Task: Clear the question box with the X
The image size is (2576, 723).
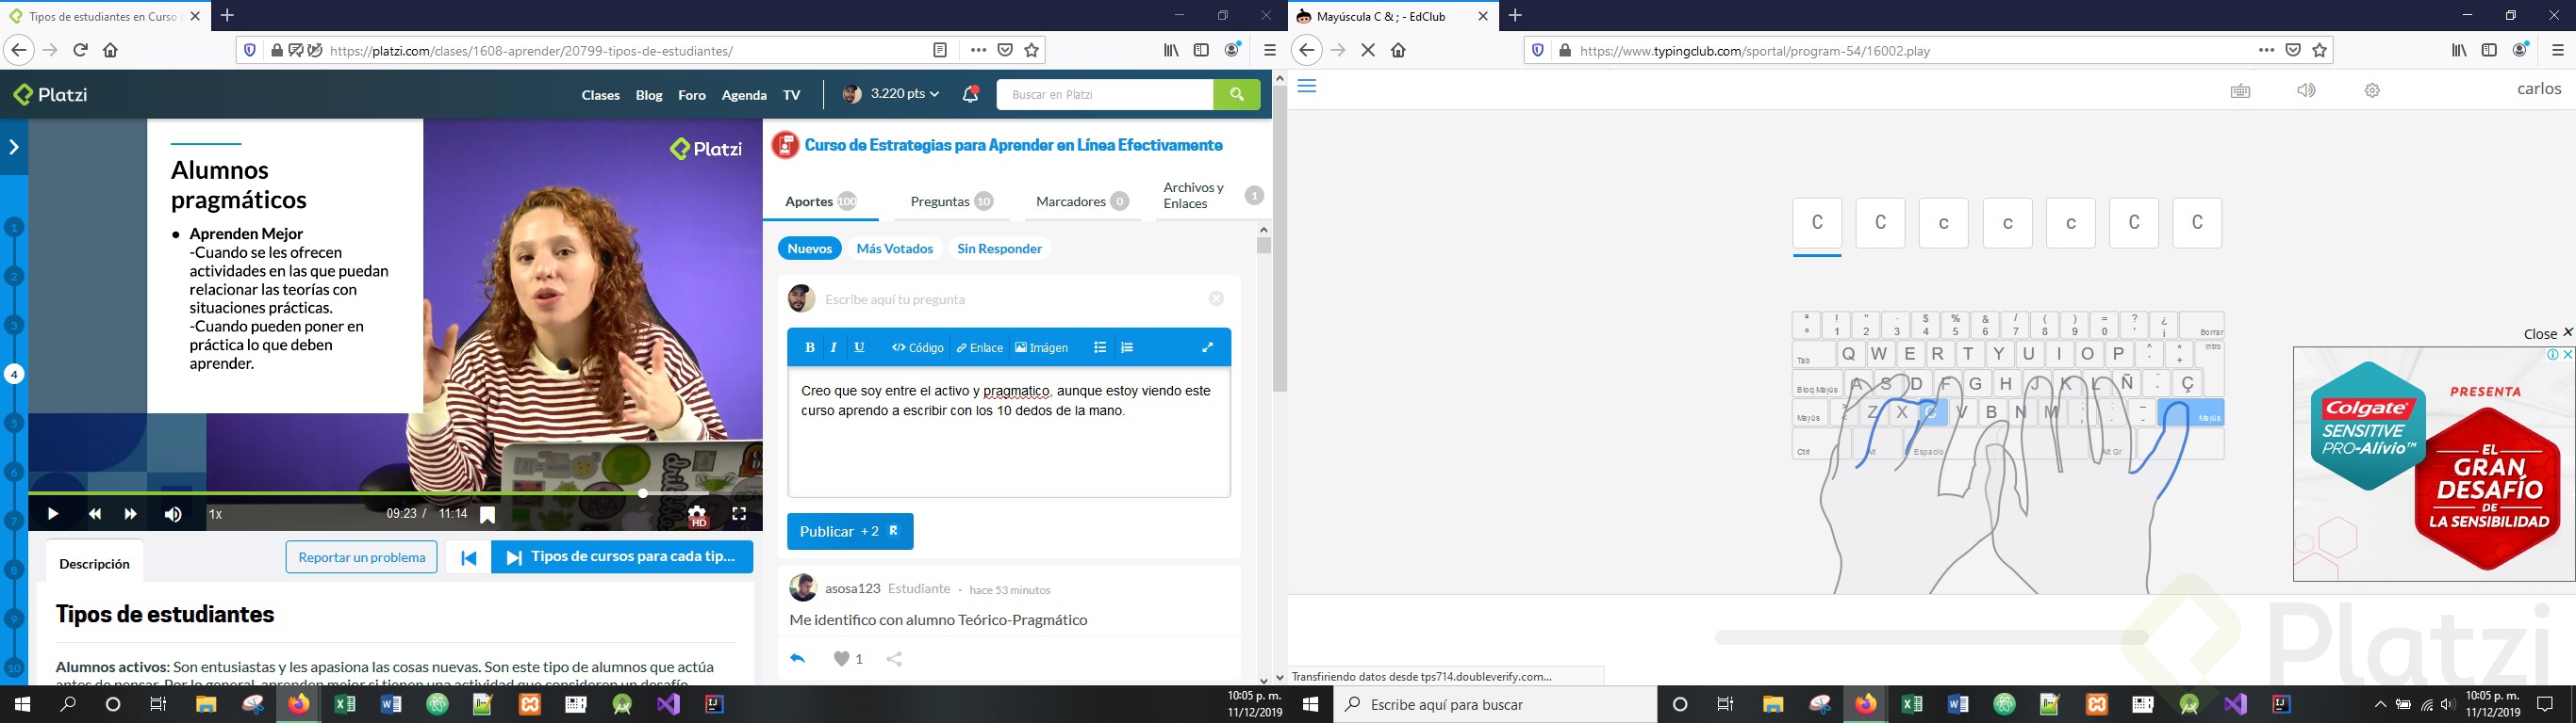Action: [1216, 298]
